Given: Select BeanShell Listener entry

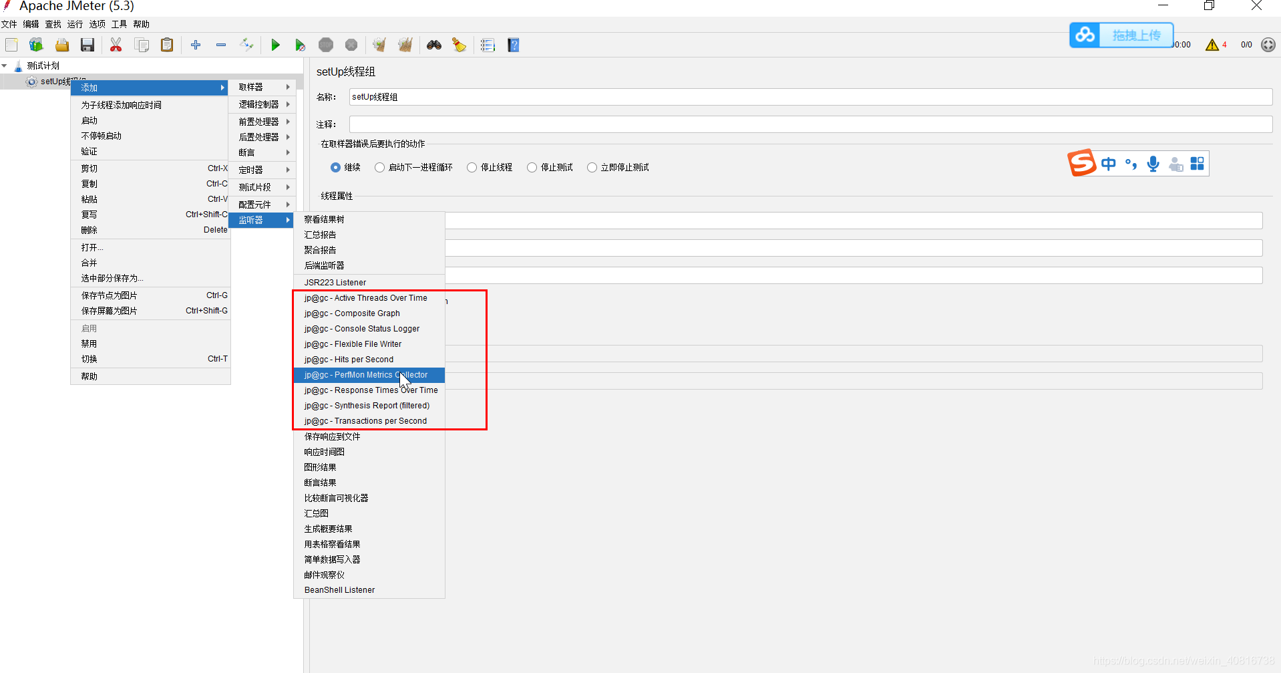Looking at the screenshot, I should tap(369, 590).
